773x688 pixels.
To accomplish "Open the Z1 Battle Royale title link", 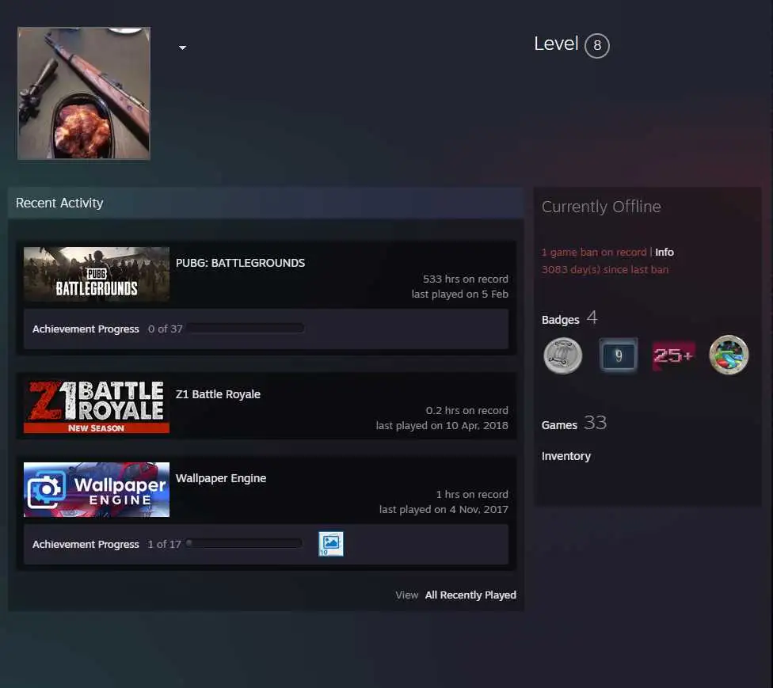I will (218, 394).
